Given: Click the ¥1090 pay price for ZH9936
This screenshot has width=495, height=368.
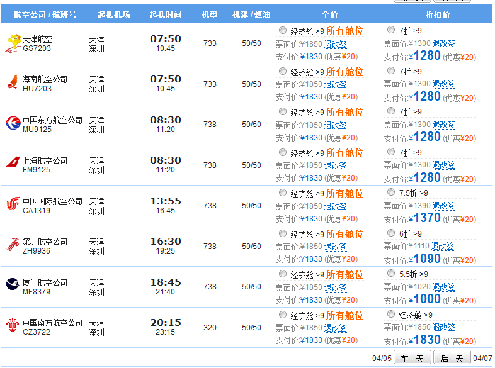Looking at the screenshot, I should [424, 259].
